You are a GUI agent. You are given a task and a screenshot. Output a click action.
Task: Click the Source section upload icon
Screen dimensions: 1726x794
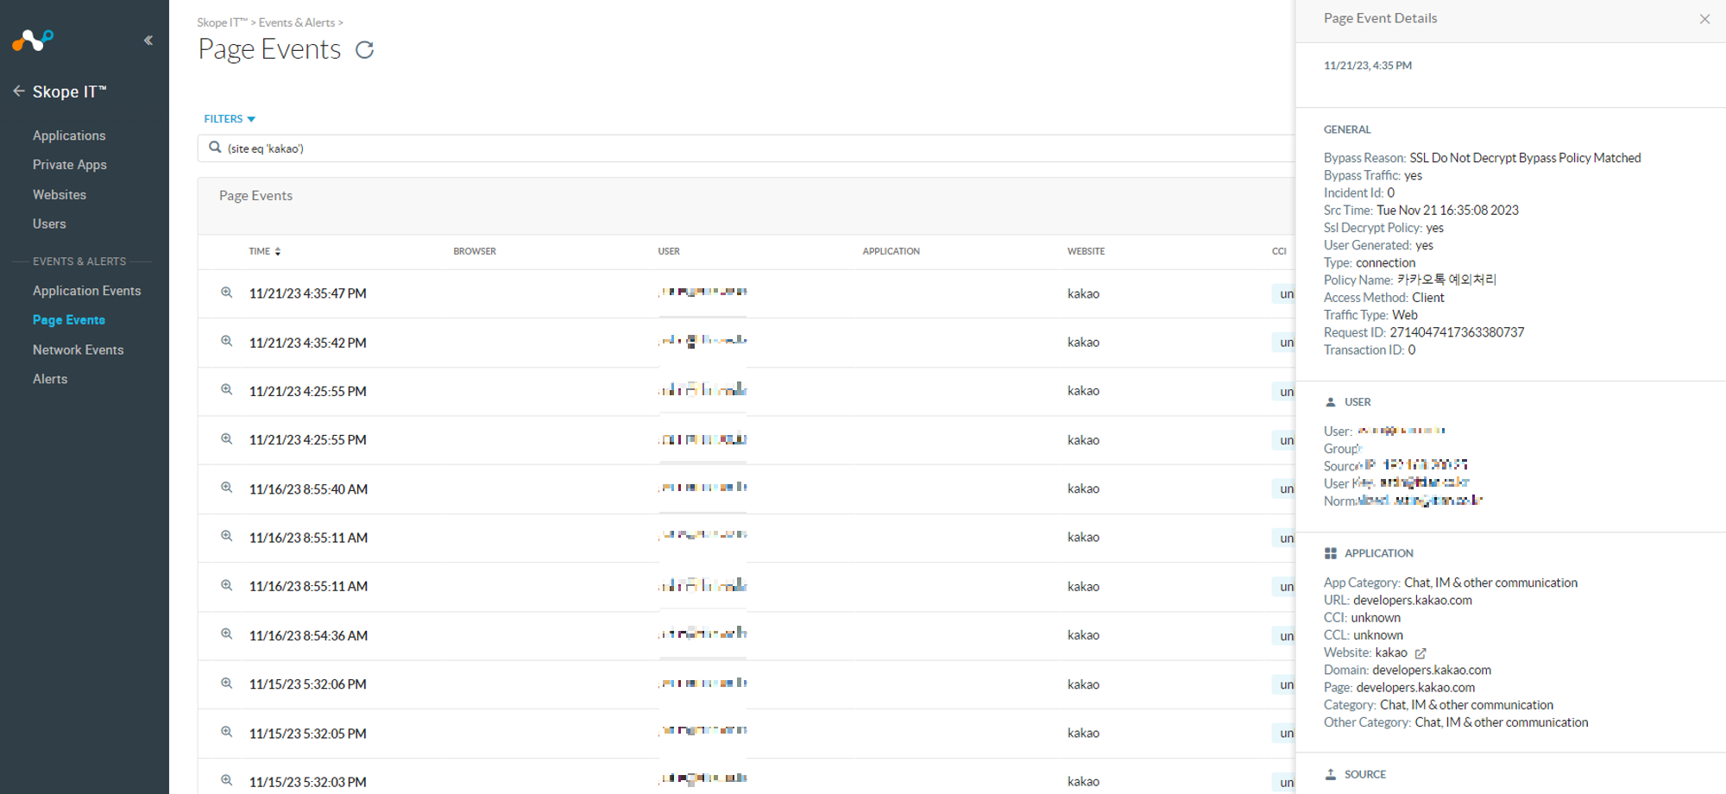click(x=1331, y=774)
